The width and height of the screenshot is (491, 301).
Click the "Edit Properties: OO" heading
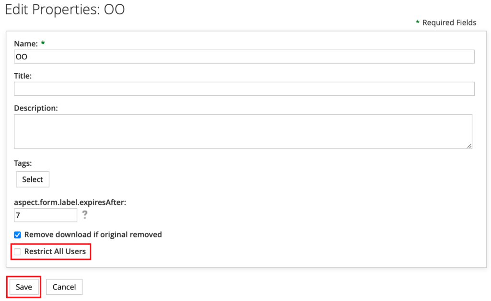65,10
